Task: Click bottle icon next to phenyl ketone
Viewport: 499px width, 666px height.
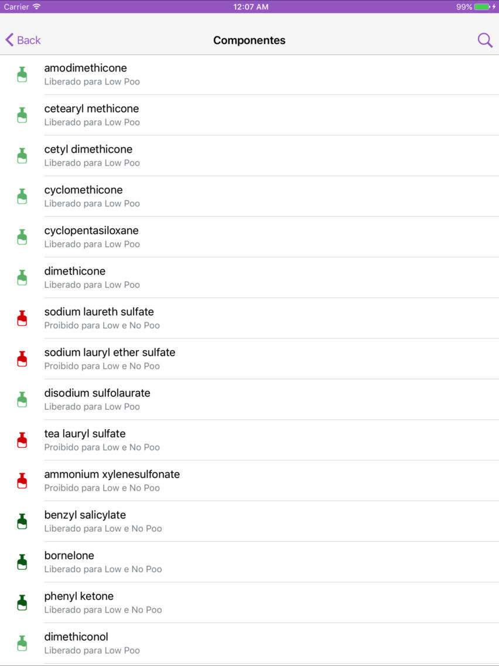Action: tap(22, 603)
